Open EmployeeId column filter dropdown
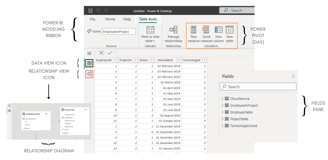 [115, 60]
